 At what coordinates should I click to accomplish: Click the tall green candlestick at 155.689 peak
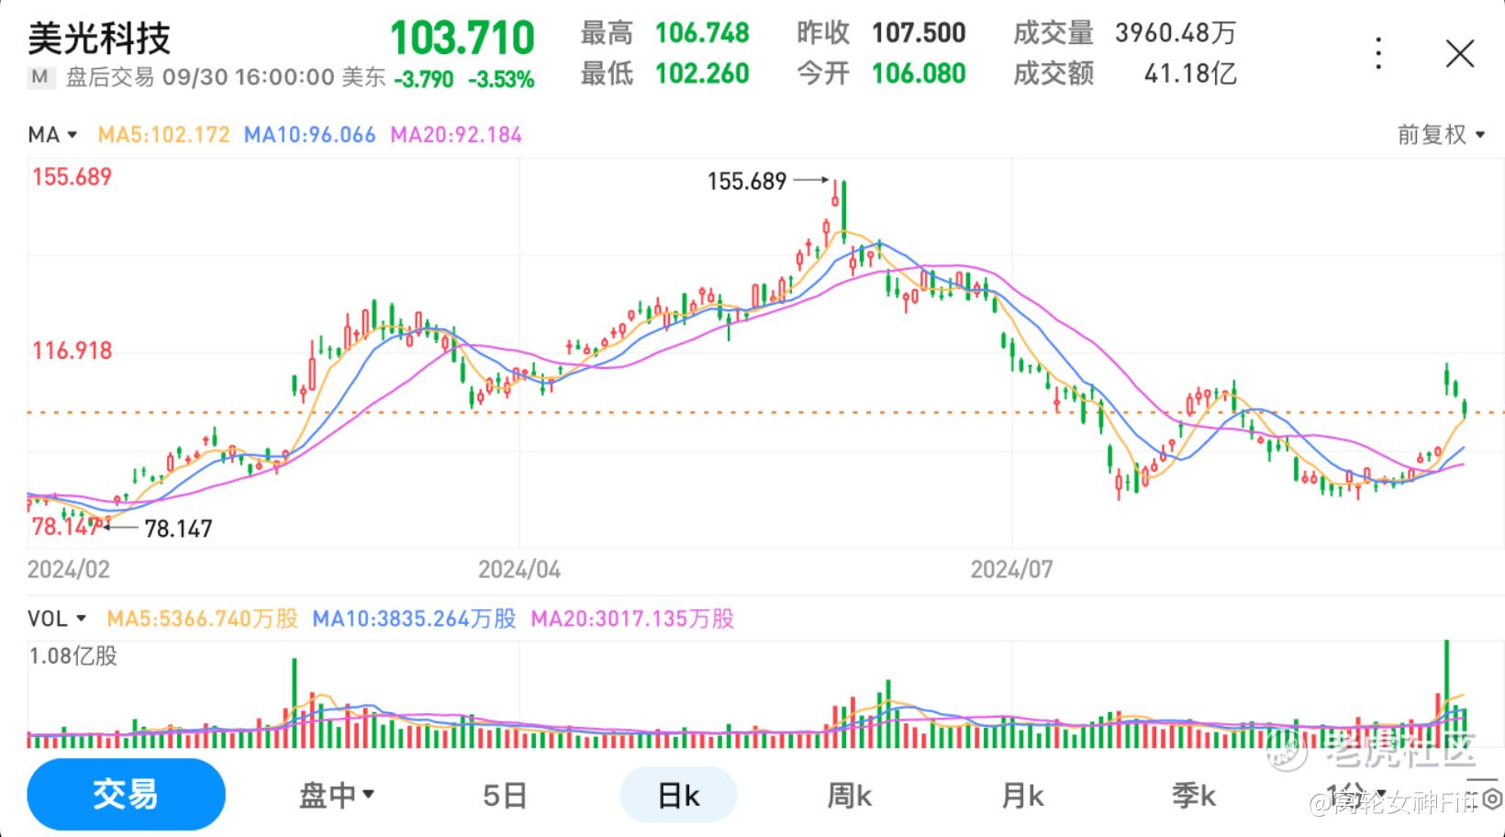[x=843, y=211]
